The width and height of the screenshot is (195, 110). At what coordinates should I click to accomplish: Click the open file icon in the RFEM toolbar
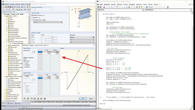click(x=6, y=7)
